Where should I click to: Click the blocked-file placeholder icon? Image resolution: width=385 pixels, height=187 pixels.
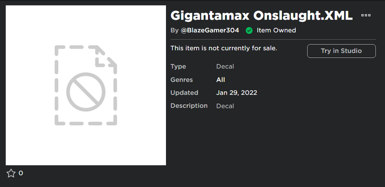(x=86, y=85)
